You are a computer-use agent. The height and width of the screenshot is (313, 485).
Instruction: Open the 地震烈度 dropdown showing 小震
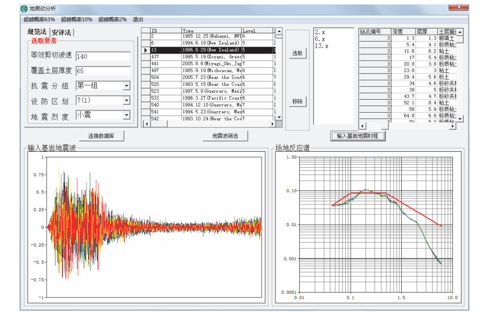point(126,115)
